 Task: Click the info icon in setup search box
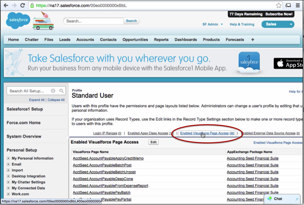pos(53,91)
